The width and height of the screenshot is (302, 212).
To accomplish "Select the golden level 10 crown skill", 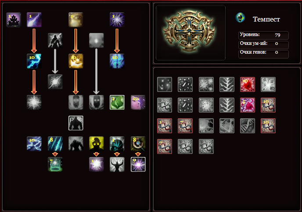I will click(x=76, y=61).
